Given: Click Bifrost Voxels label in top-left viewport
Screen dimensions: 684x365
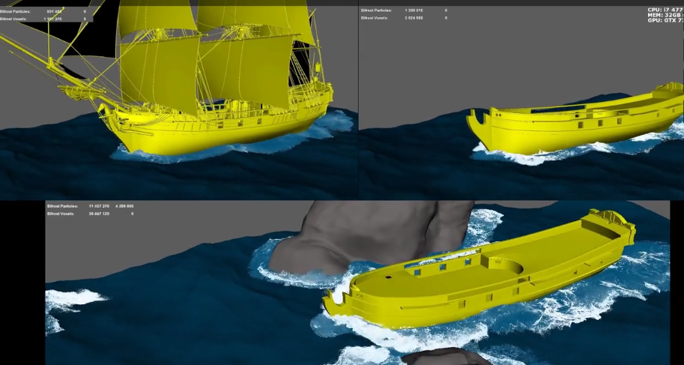Looking at the screenshot, I should pos(15,19).
